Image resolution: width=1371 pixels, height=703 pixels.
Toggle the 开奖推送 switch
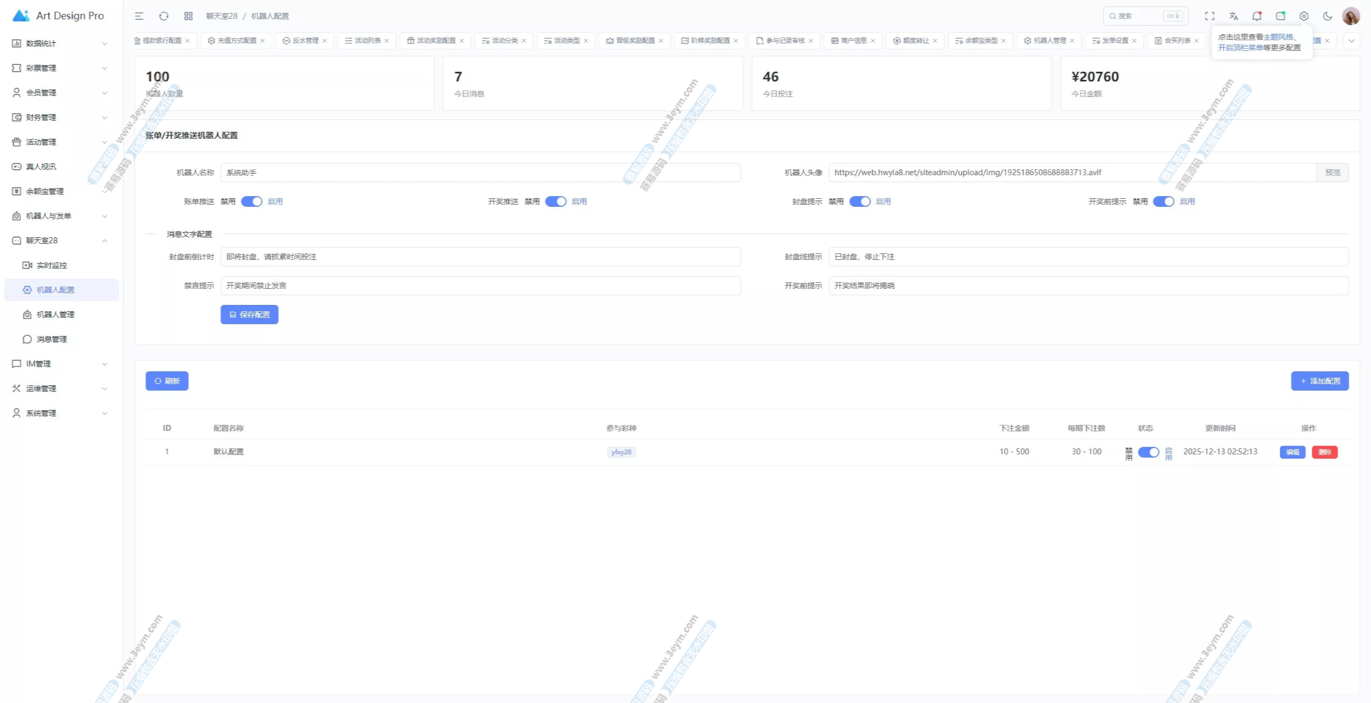click(x=556, y=201)
